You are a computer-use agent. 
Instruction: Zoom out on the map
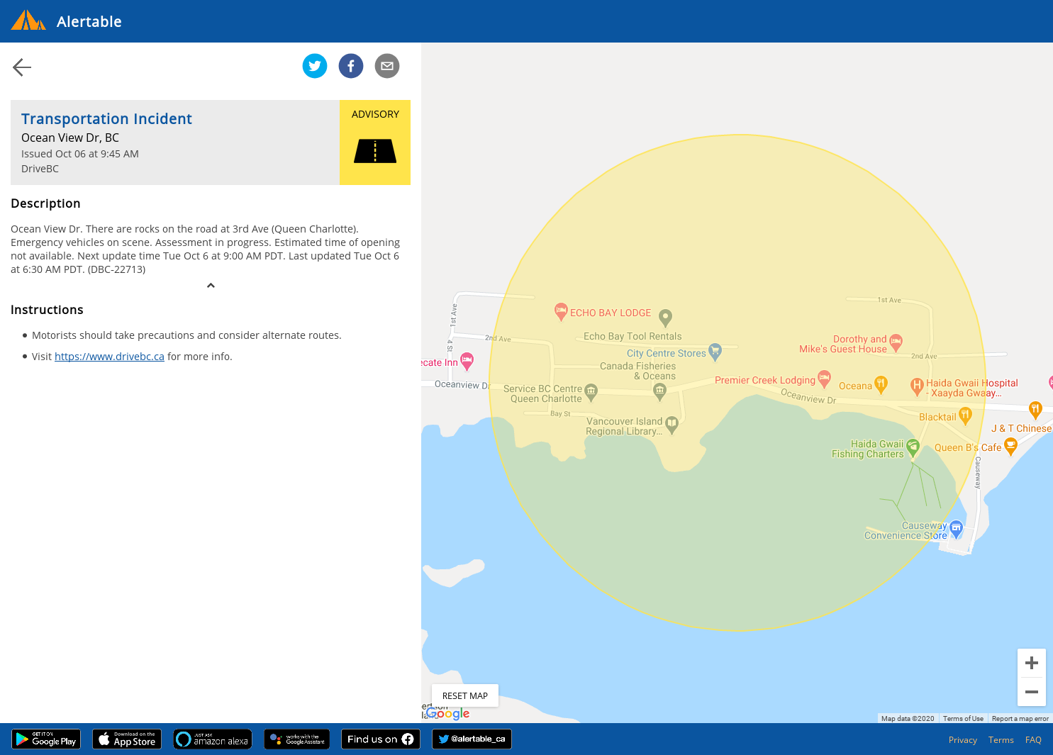(x=1032, y=692)
